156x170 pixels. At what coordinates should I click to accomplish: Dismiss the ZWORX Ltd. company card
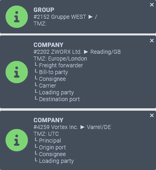point(152,41)
